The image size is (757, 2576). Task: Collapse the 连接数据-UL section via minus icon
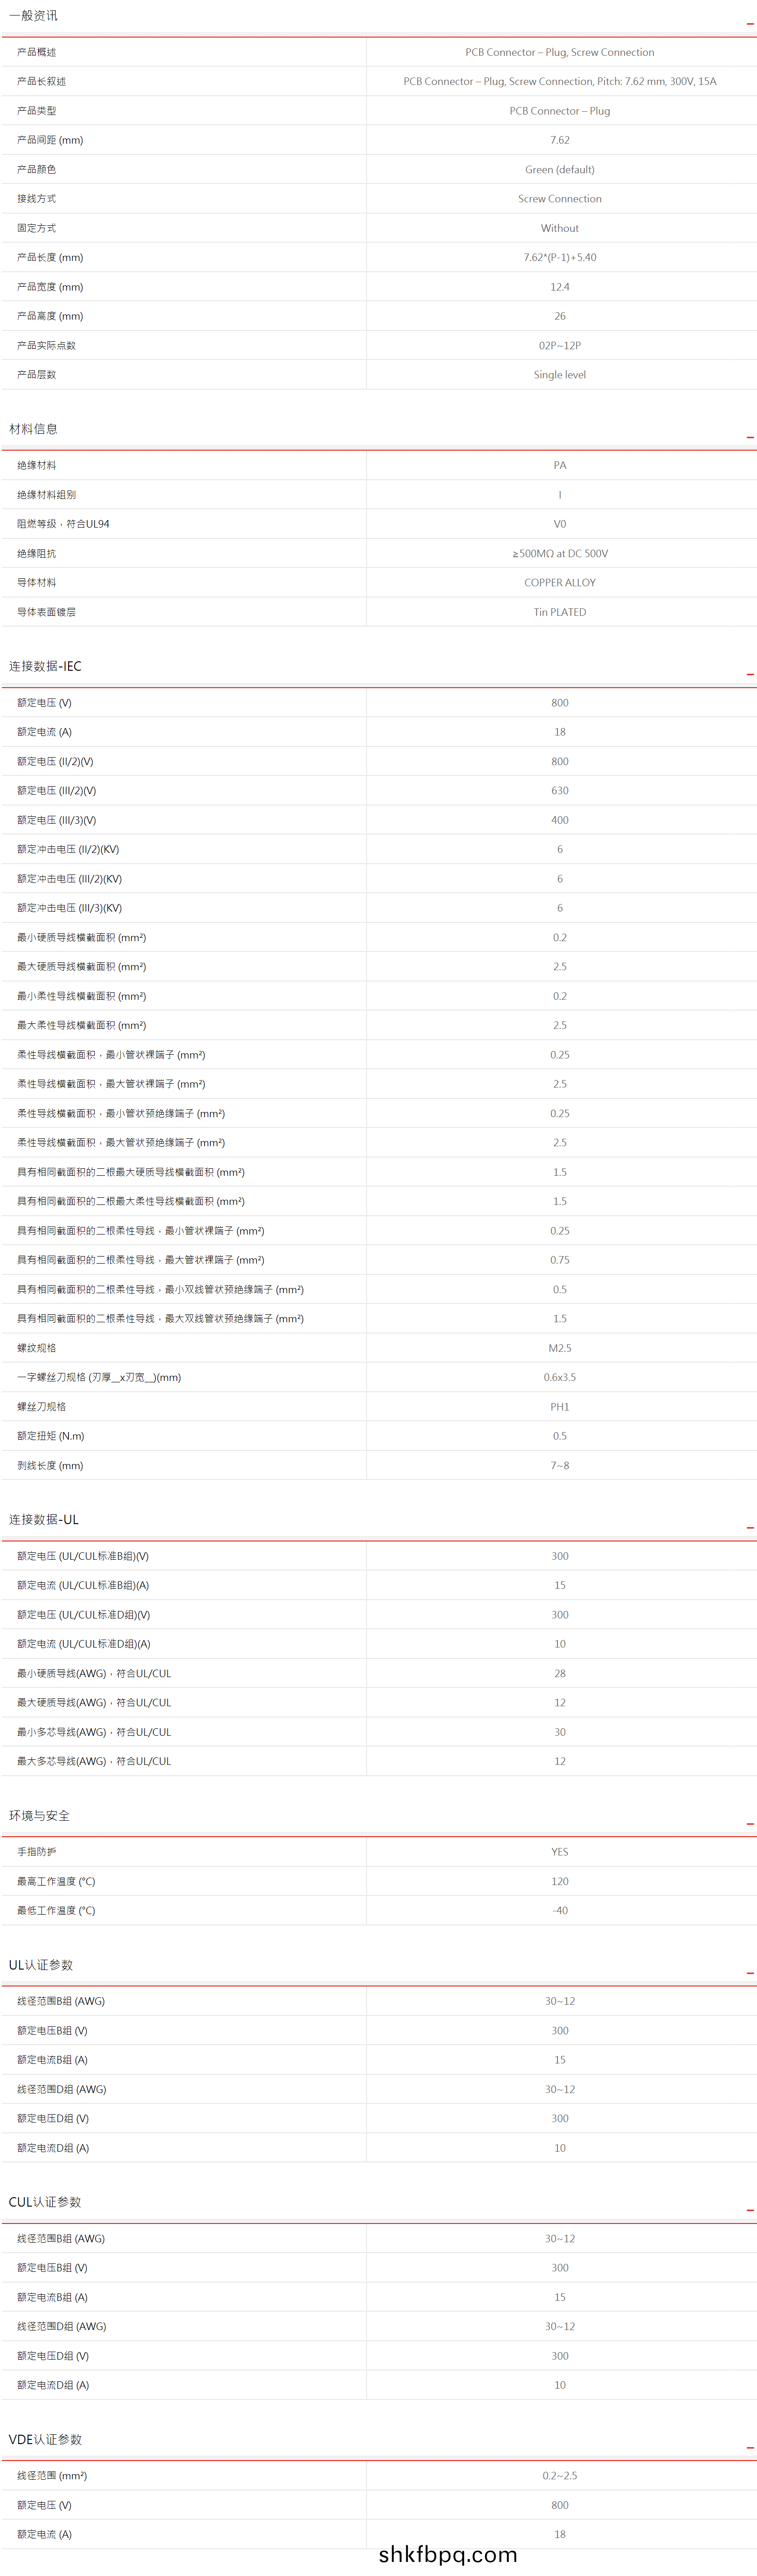click(x=749, y=1527)
